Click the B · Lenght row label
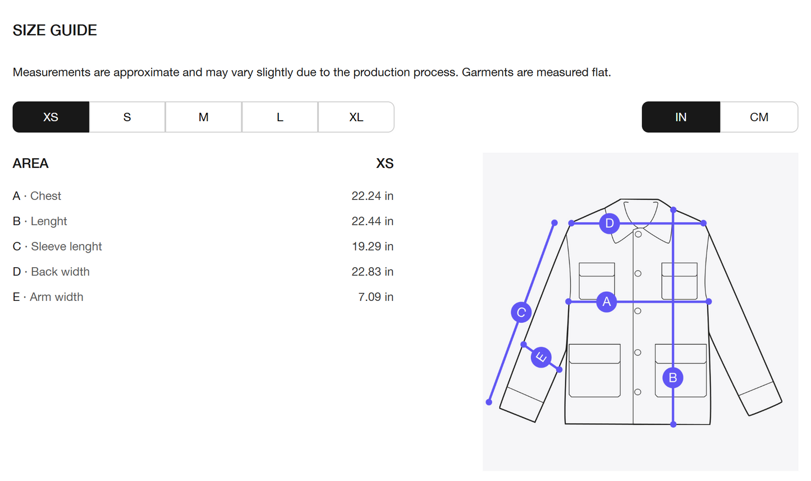811x481 pixels. click(40, 221)
